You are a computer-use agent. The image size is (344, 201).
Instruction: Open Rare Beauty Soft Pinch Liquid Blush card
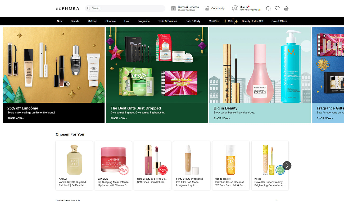click(152, 166)
